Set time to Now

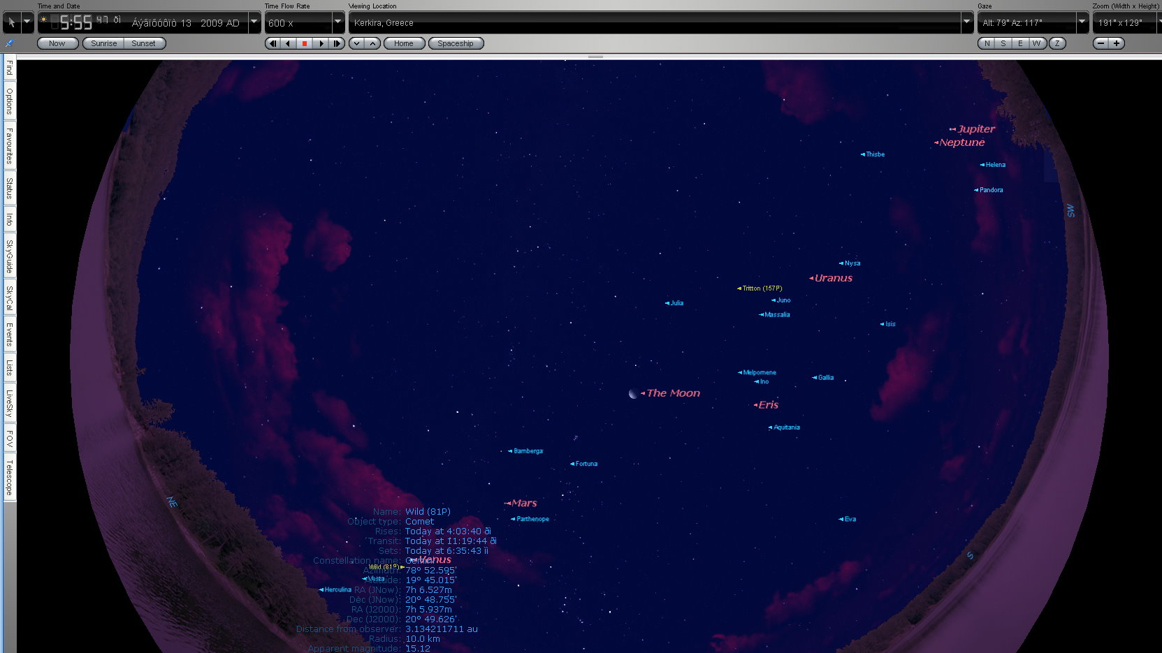tap(57, 43)
